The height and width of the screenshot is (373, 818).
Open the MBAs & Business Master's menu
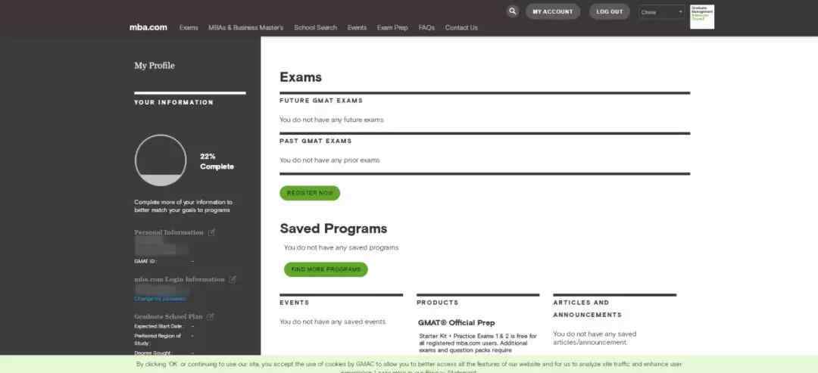245,27
